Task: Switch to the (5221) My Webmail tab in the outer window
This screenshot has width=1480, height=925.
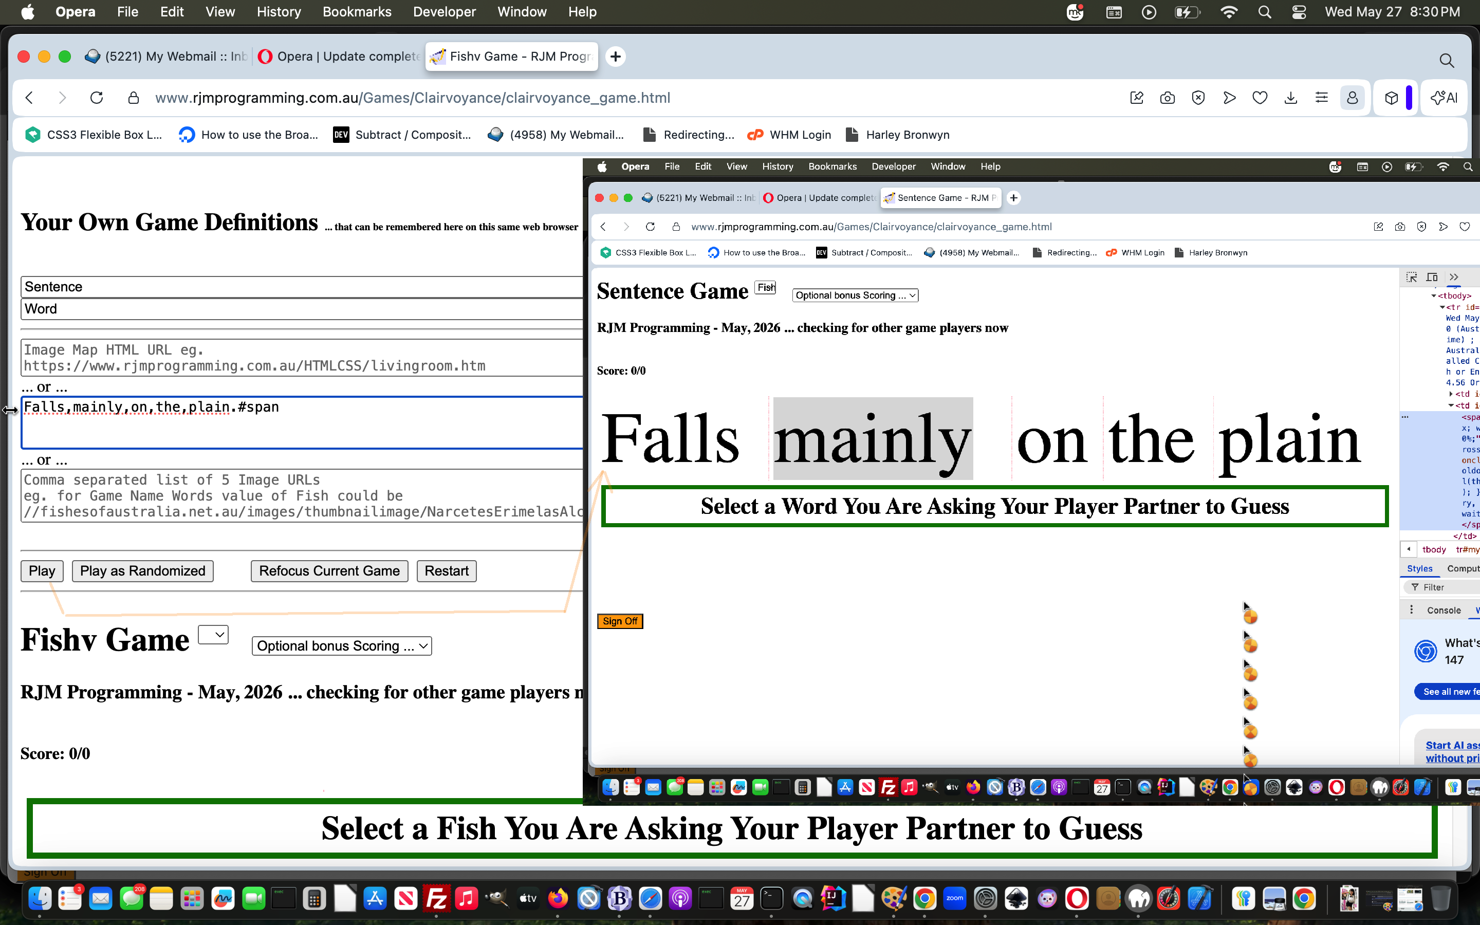Action: click(166, 57)
